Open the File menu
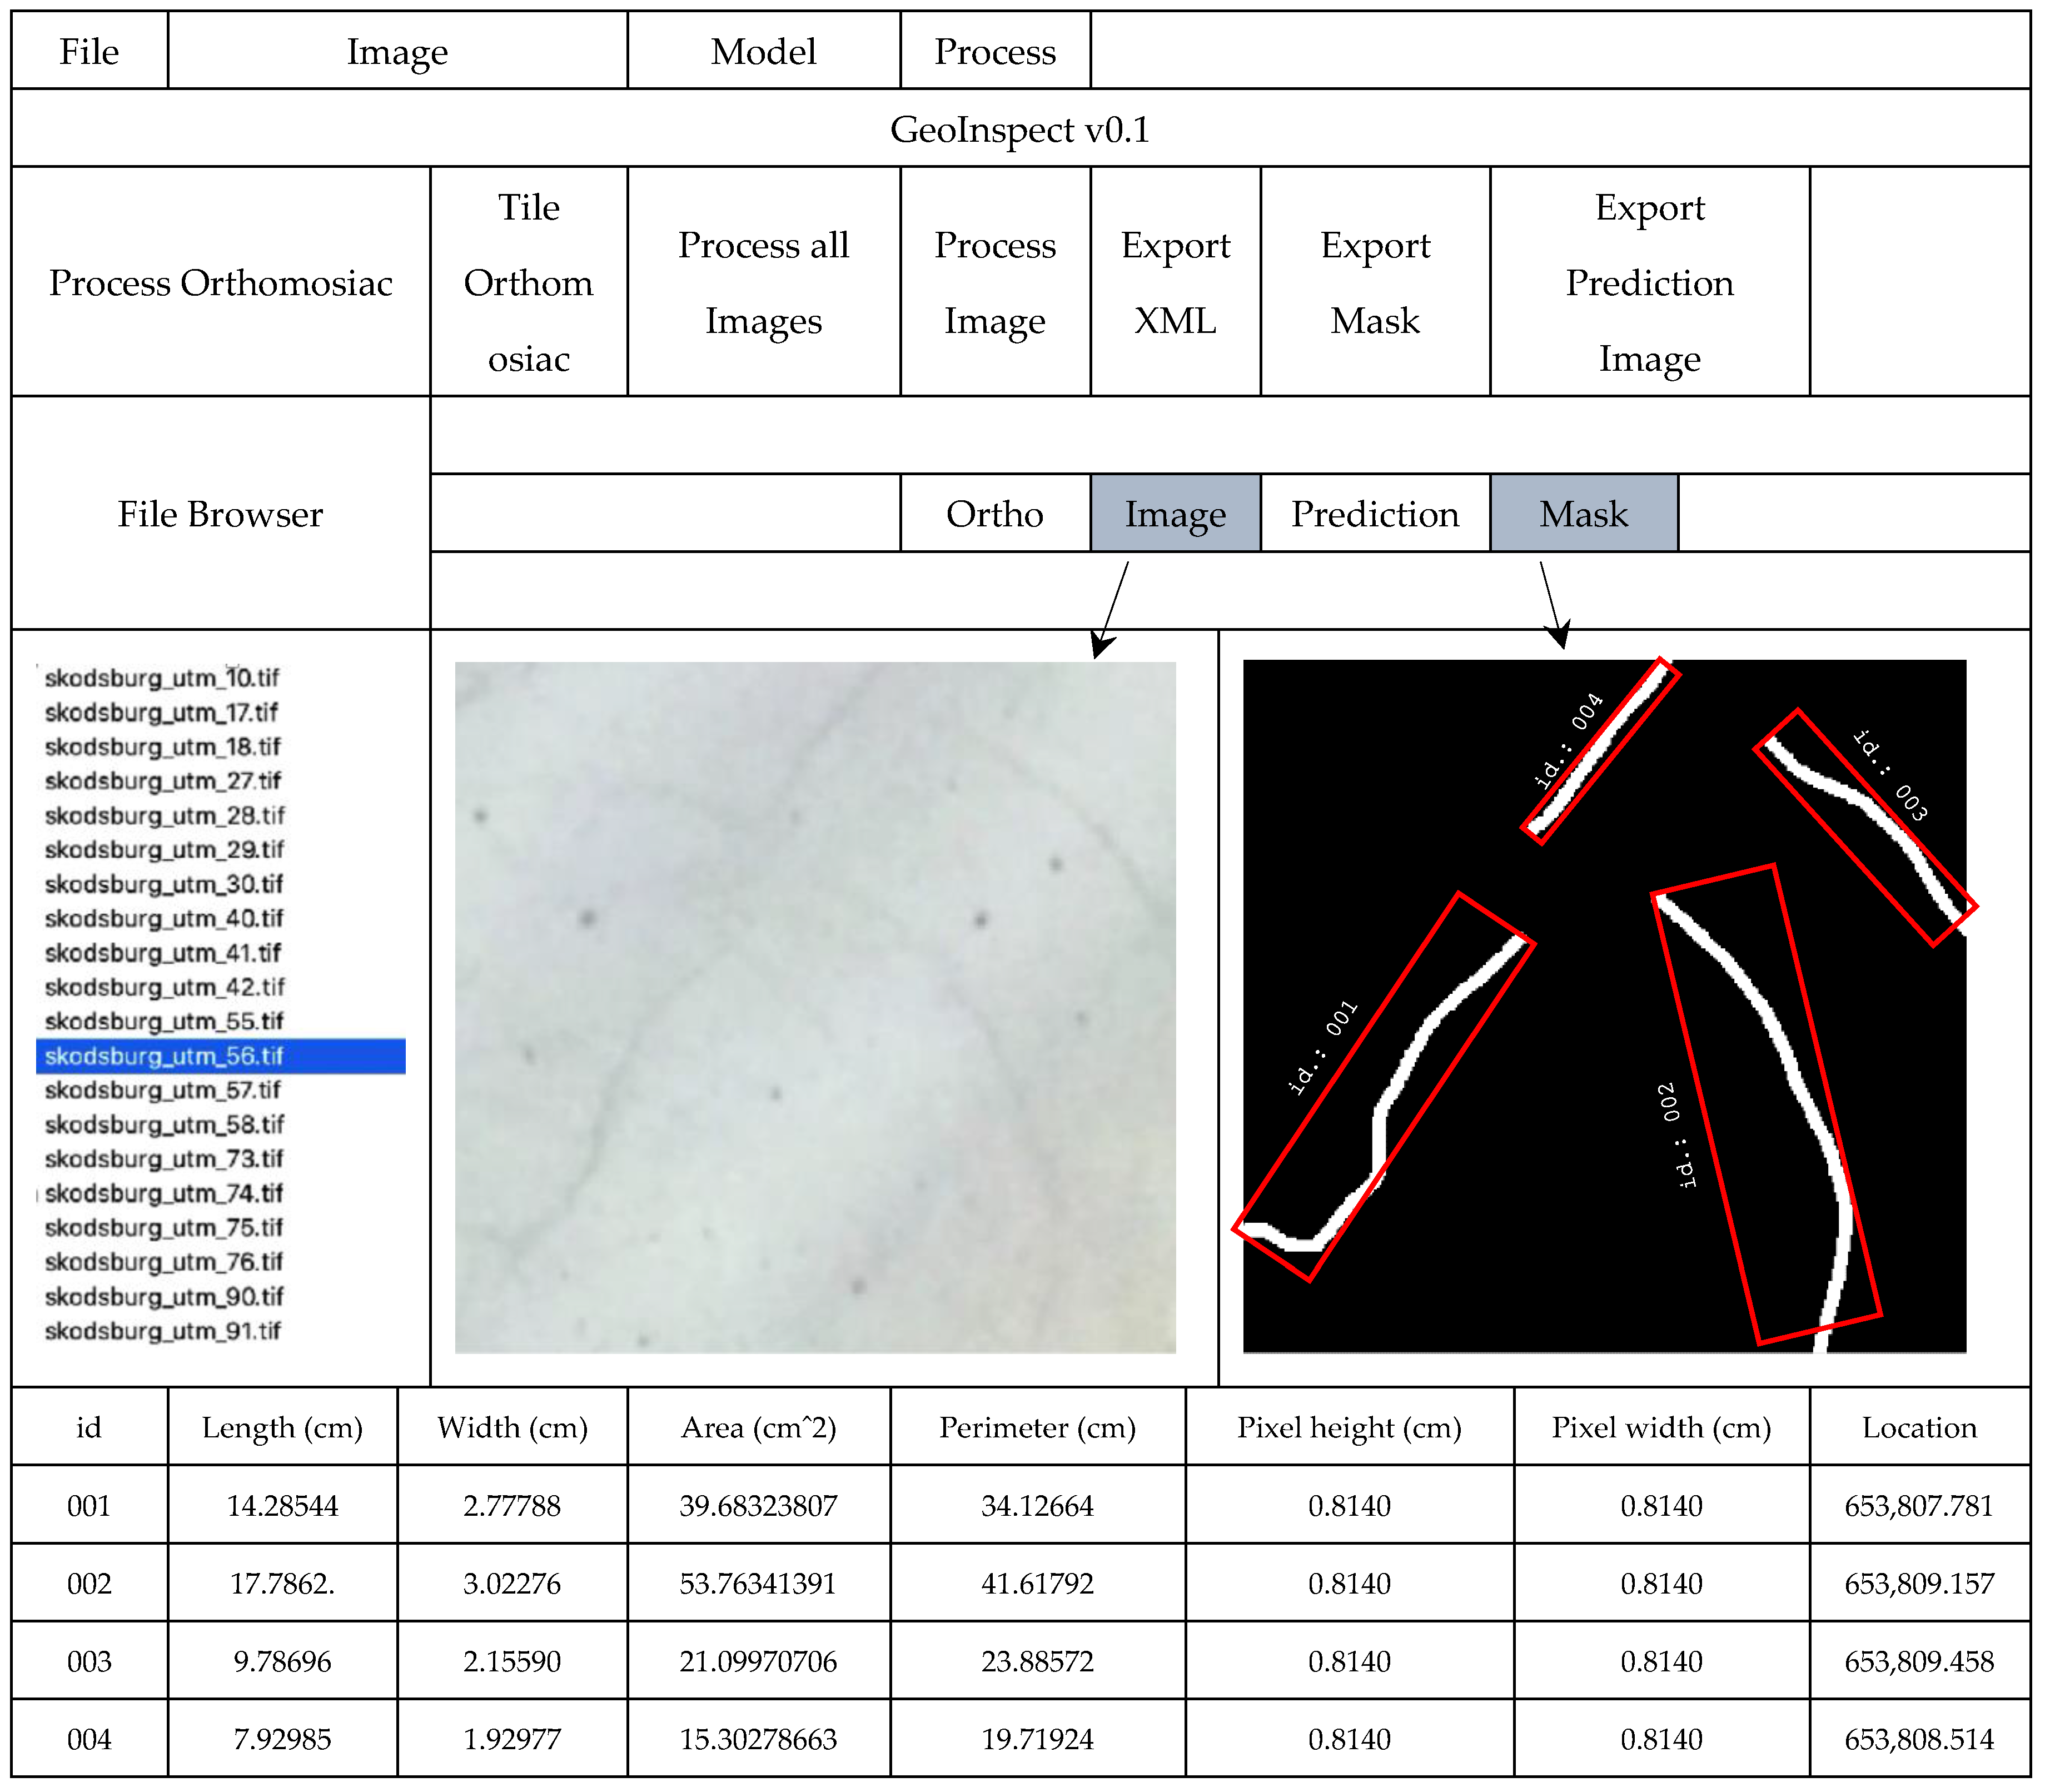Viewport: 2045px width, 1792px height. 89,51
